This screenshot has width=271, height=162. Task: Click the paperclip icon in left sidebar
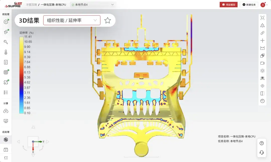(6, 32)
